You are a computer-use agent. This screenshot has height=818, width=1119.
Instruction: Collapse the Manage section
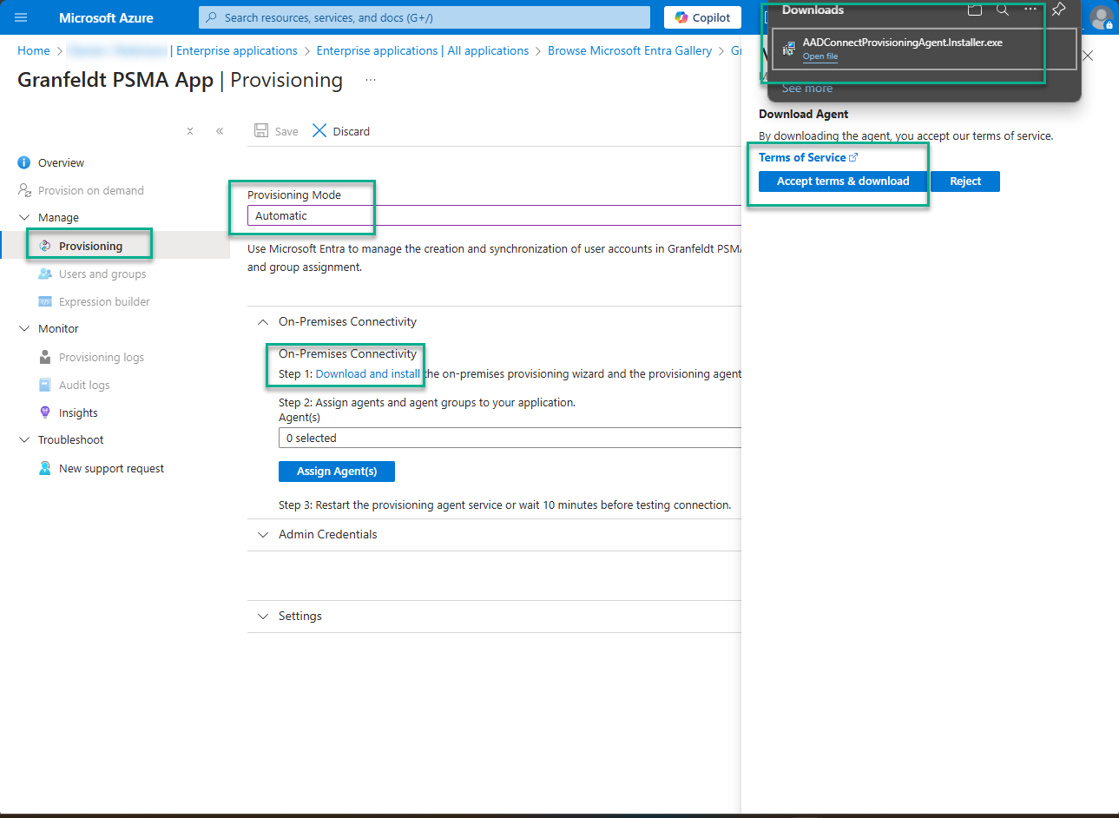coord(24,218)
